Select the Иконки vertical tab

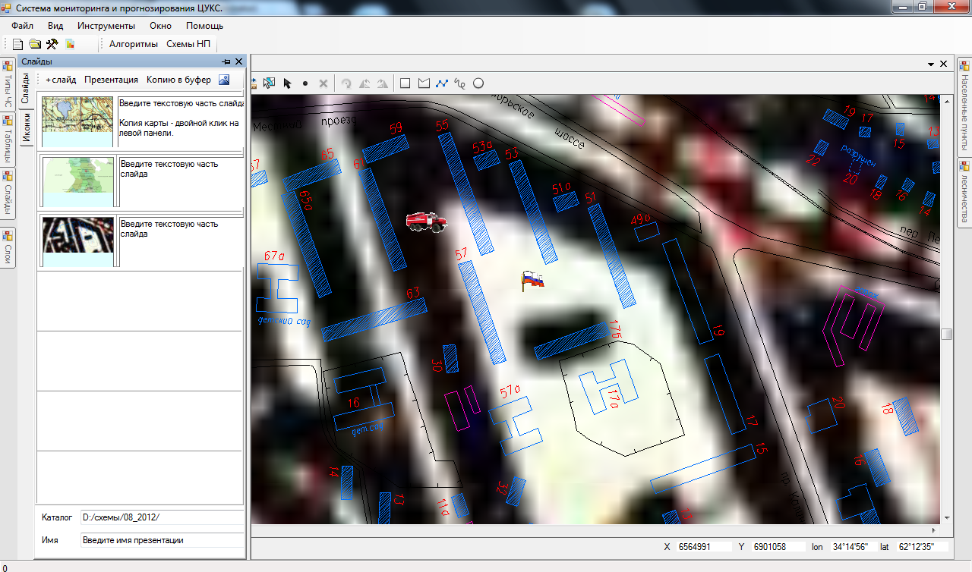pyautogui.click(x=25, y=127)
